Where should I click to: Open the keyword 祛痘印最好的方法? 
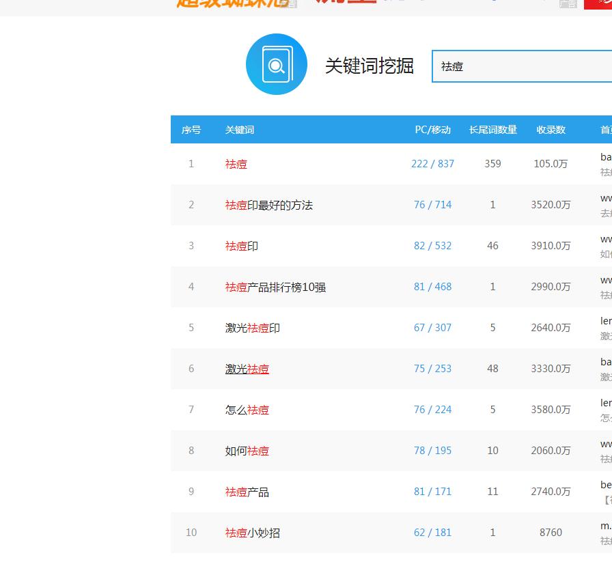(x=270, y=205)
